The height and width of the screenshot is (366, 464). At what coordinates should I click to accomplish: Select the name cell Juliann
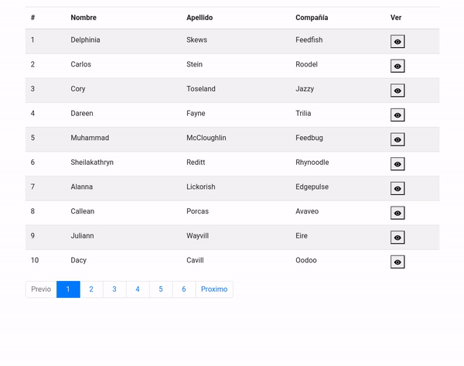(x=82, y=236)
